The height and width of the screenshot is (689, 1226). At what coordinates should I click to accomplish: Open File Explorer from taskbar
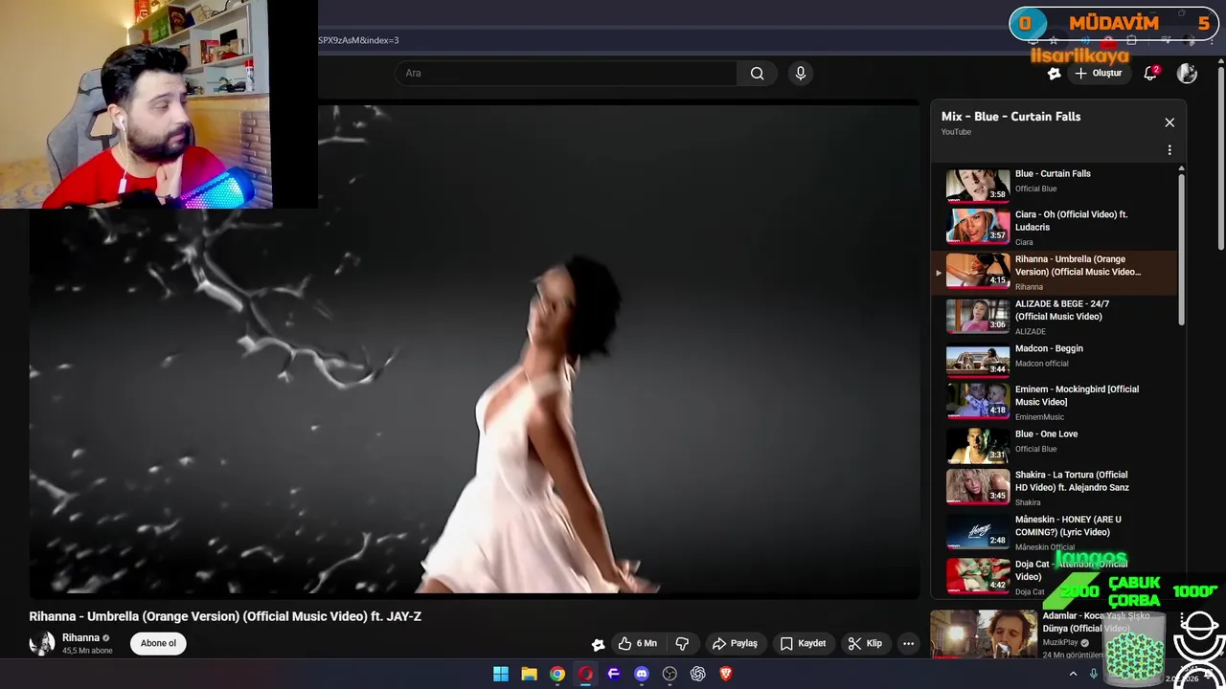click(529, 674)
